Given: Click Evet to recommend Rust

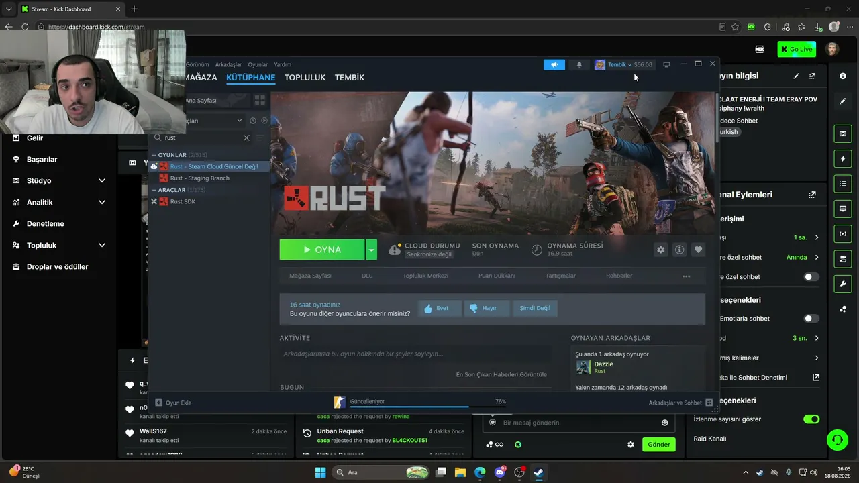Looking at the screenshot, I should [x=440, y=308].
